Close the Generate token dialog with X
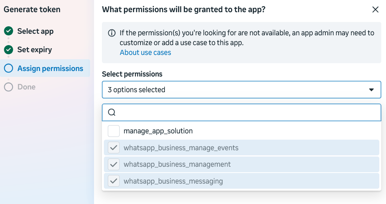Viewport: 386px width, 204px height. pyautogui.click(x=375, y=9)
